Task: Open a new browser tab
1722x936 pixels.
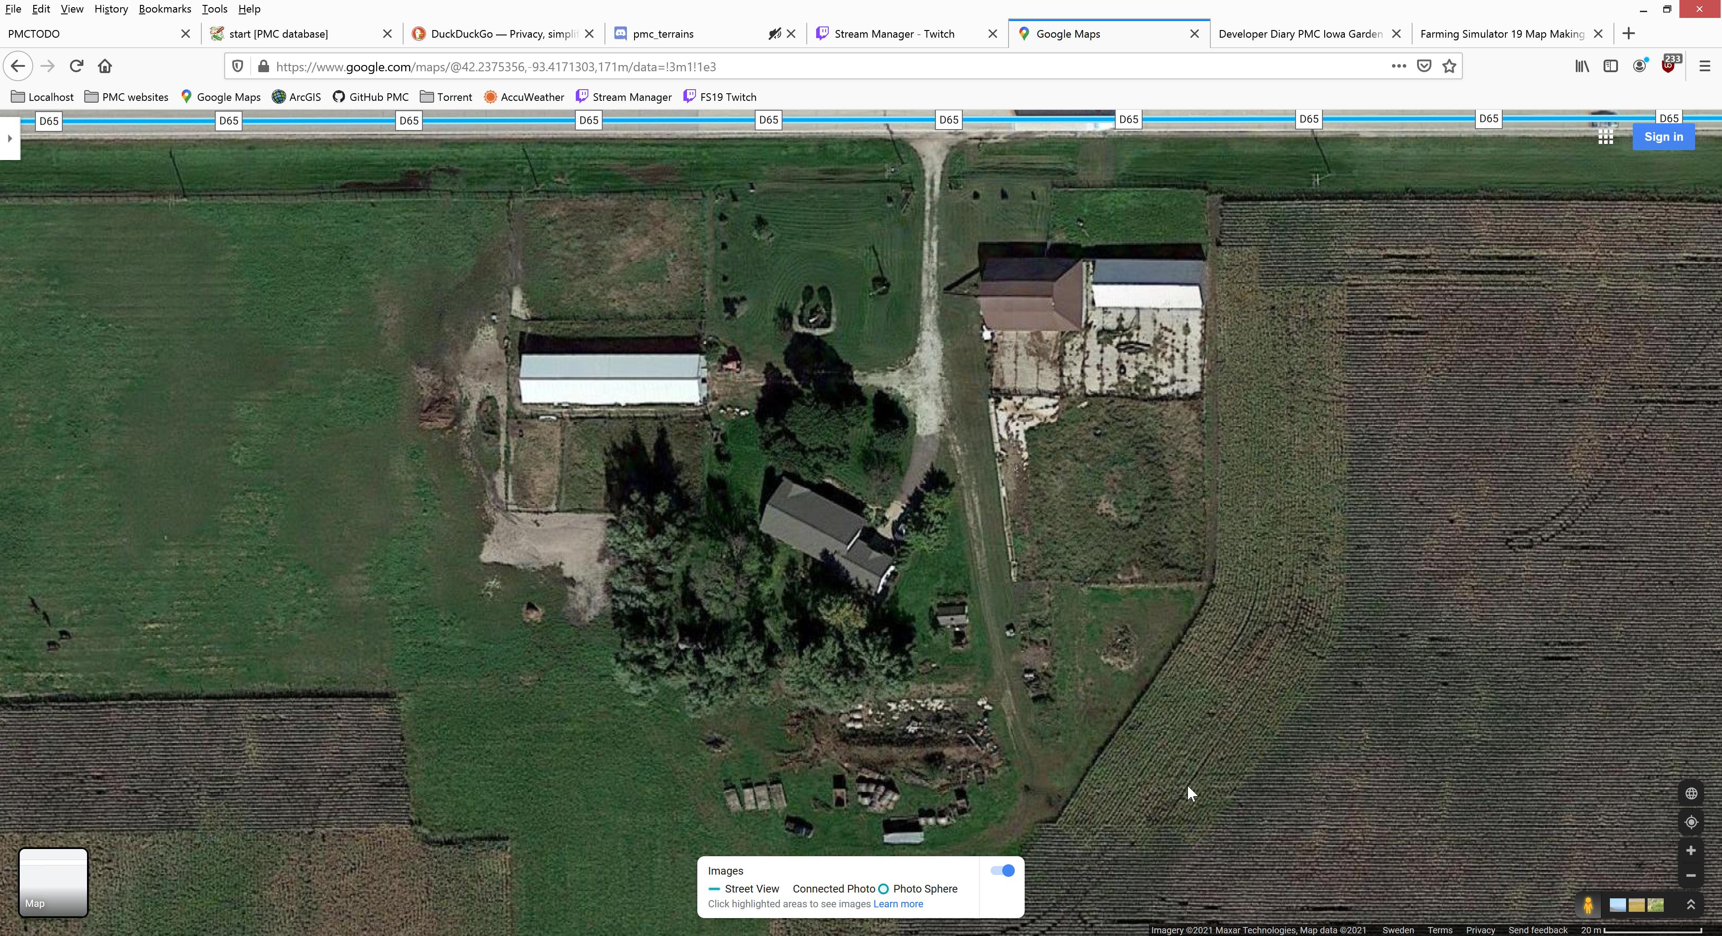Action: (1628, 34)
